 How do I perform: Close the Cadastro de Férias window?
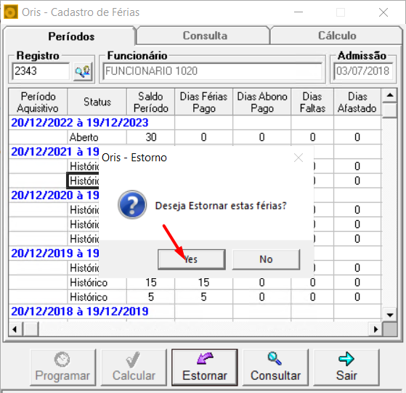383,12
